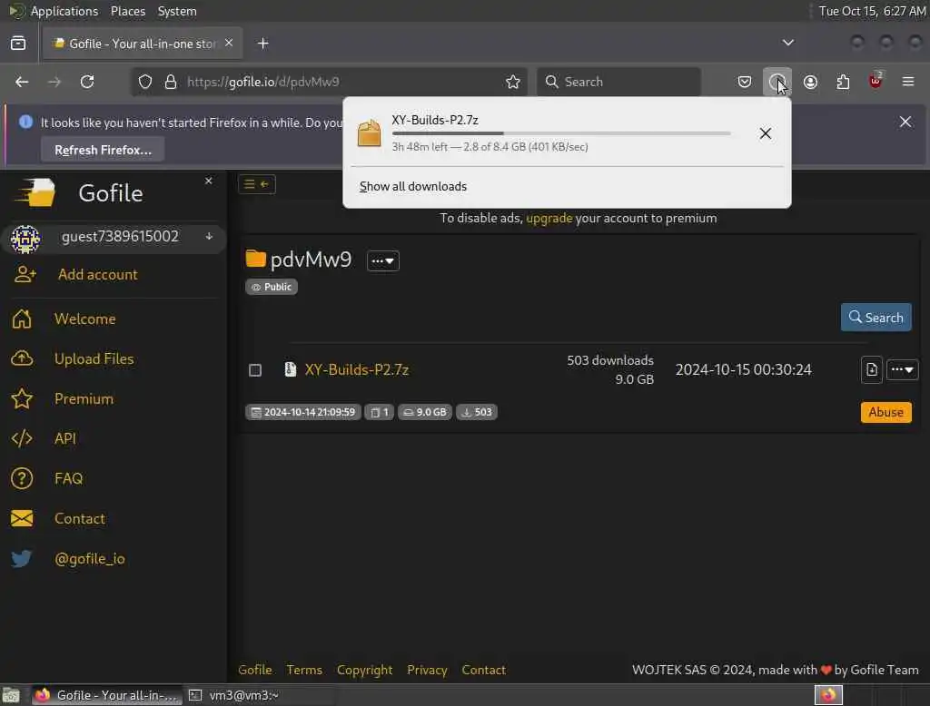Cancel the XY-Builds-P2.7z download

pos(765,133)
